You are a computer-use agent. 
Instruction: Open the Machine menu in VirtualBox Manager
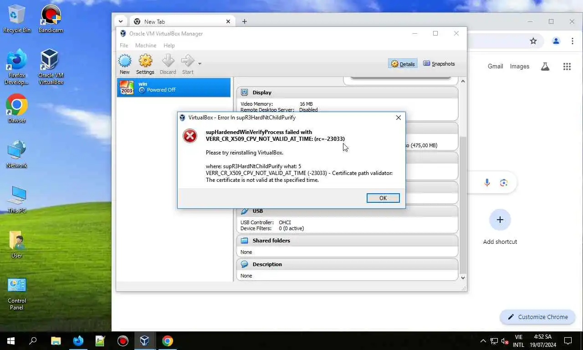click(x=146, y=46)
